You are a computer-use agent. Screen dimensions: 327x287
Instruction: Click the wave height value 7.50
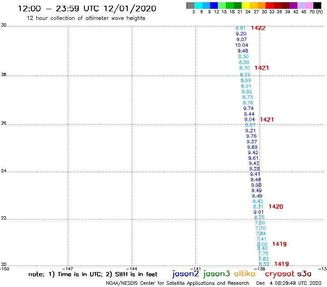(x=260, y=223)
